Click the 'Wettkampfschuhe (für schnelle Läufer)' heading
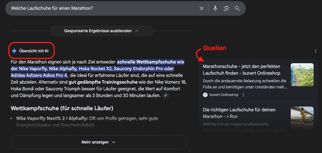 tap(62, 108)
